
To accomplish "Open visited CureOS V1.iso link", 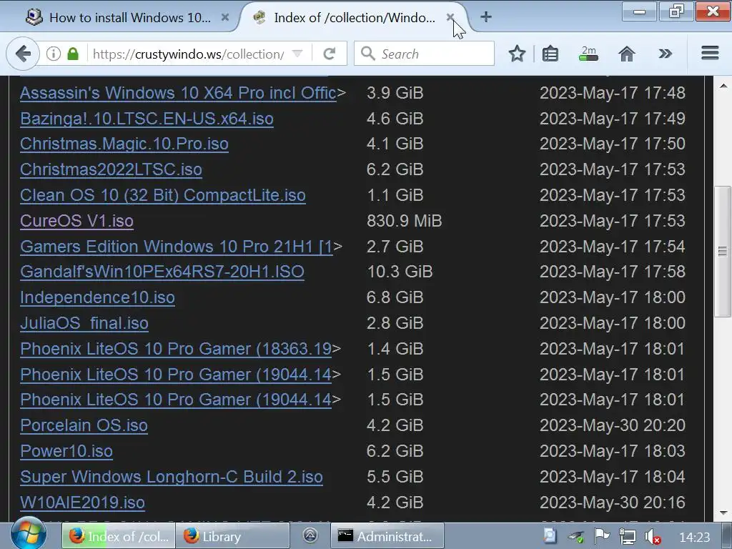I will pyautogui.click(x=76, y=221).
